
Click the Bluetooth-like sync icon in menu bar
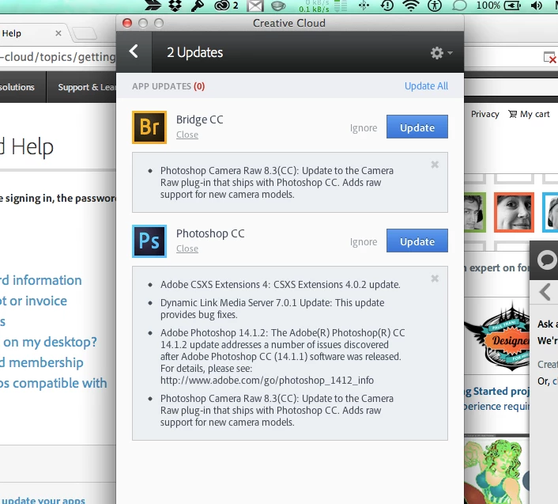click(x=364, y=6)
